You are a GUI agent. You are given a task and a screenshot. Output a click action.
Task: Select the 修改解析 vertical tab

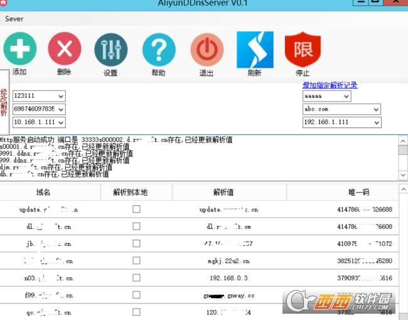4,102
